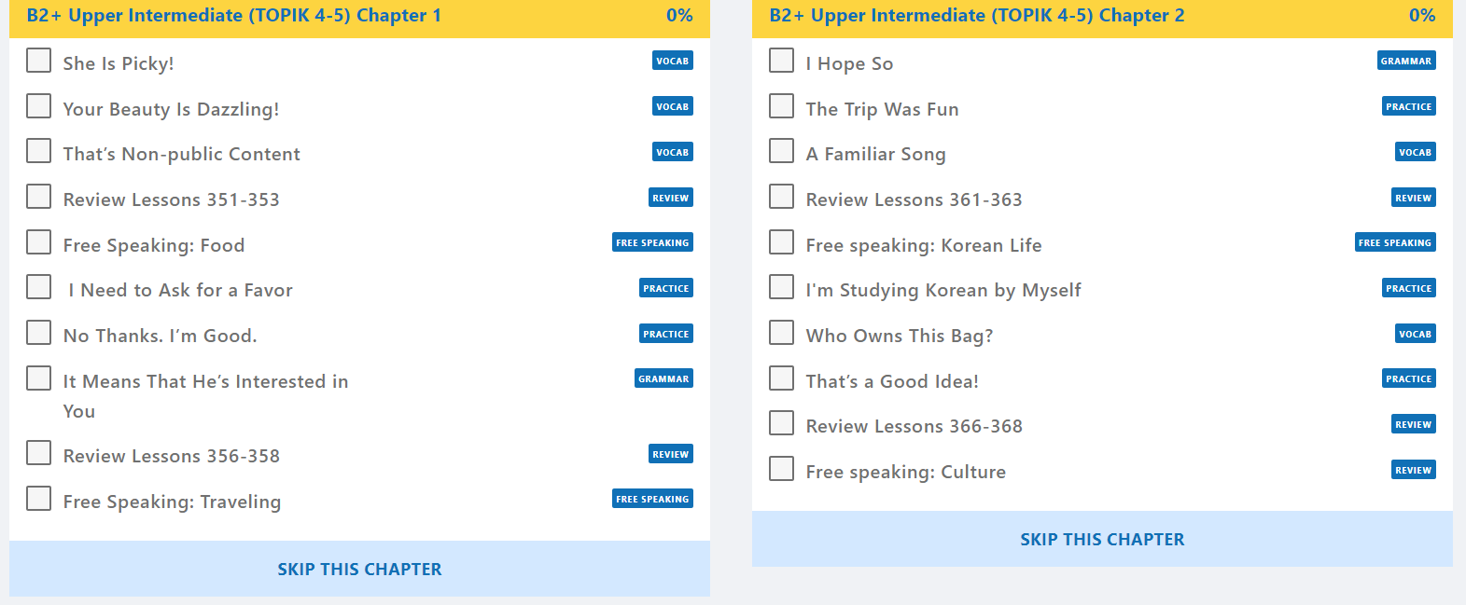Check Review Lessons 351-353 checkbox

click(38, 197)
